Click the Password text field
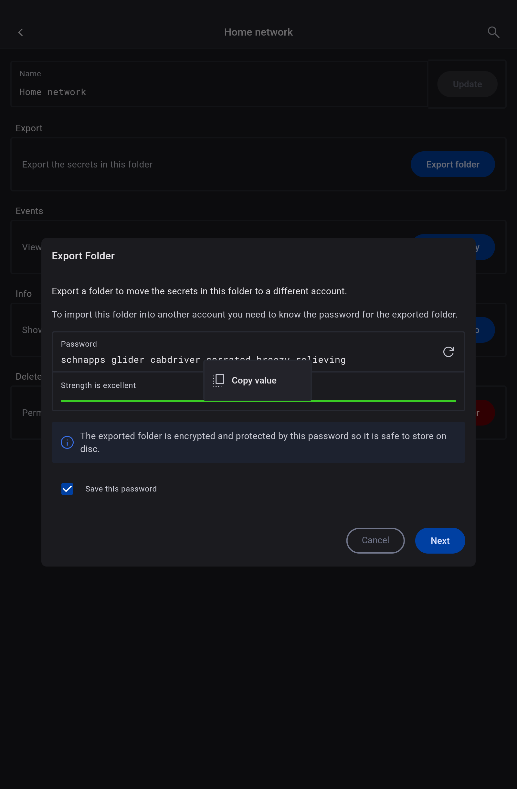Viewport: 517px width, 789px height. point(132,360)
